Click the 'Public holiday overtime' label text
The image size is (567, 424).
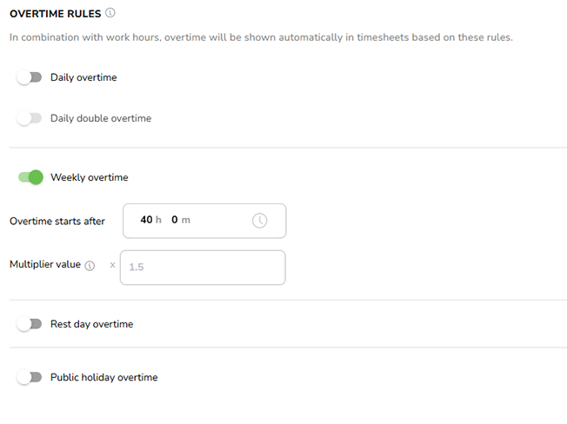pyautogui.click(x=103, y=377)
